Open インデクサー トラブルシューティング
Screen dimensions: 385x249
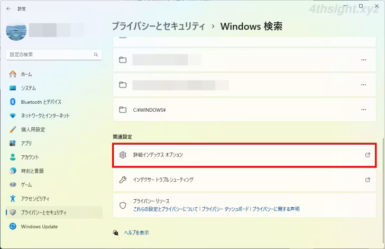point(244,180)
